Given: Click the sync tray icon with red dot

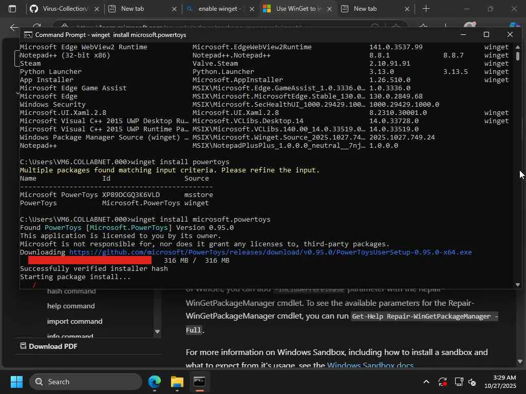Looking at the screenshot, I should tap(442, 382).
